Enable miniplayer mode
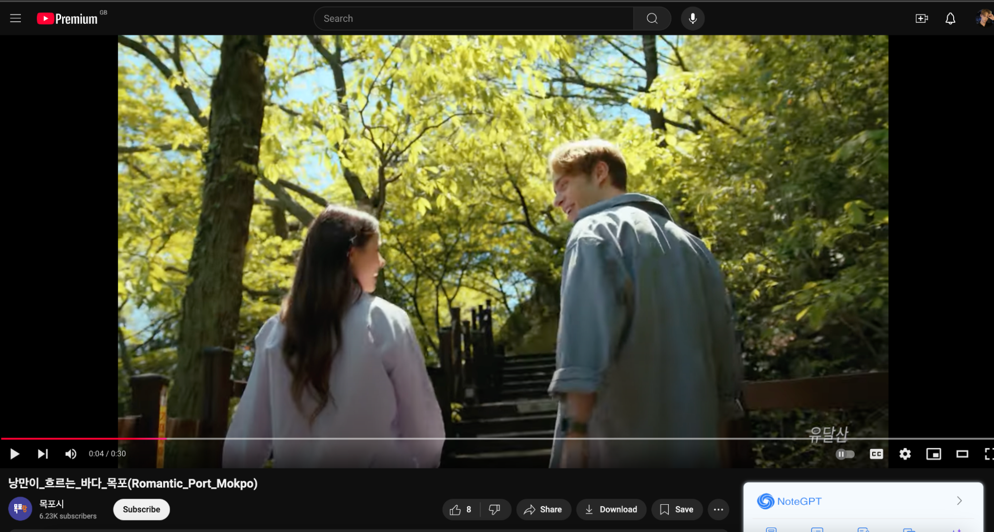994x532 pixels. click(x=933, y=454)
